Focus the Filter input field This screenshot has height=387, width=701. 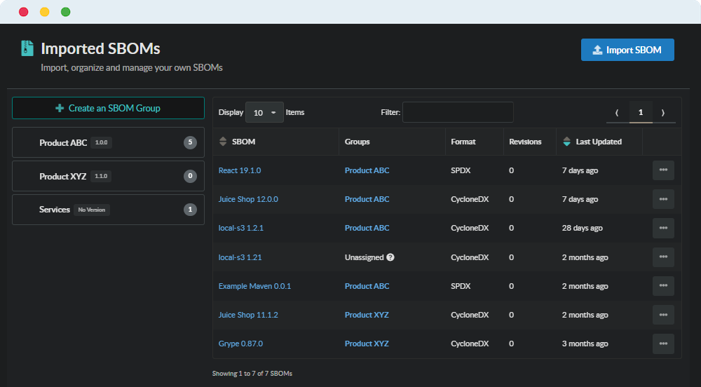coord(458,112)
